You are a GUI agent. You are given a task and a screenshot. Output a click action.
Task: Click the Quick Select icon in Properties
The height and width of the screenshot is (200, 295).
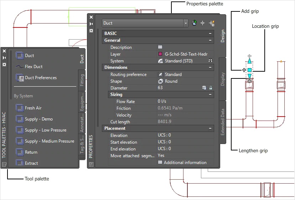click(212, 23)
